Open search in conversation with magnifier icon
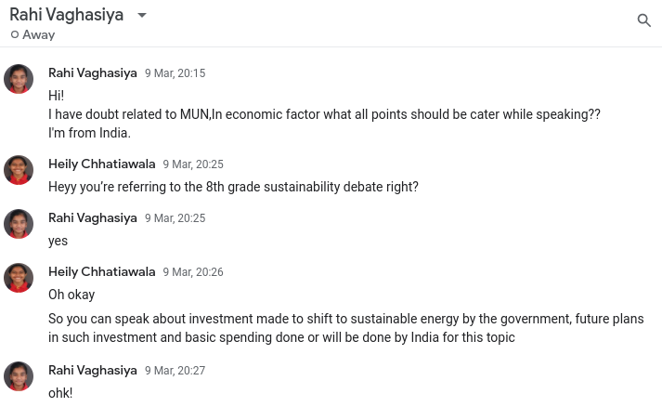This screenshot has width=662, height=407. 643,20
